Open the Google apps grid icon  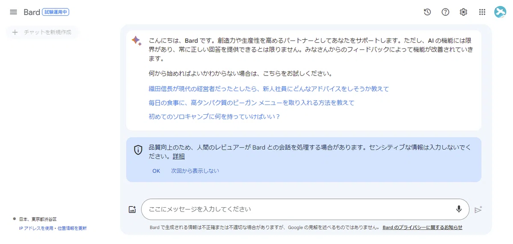click(482, 12)
